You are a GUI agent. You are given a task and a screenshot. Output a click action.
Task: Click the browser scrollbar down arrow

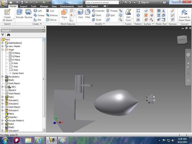coord(44,130)
